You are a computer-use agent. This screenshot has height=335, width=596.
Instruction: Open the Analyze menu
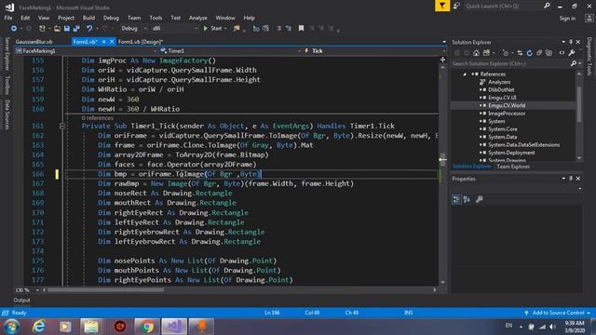198,18
